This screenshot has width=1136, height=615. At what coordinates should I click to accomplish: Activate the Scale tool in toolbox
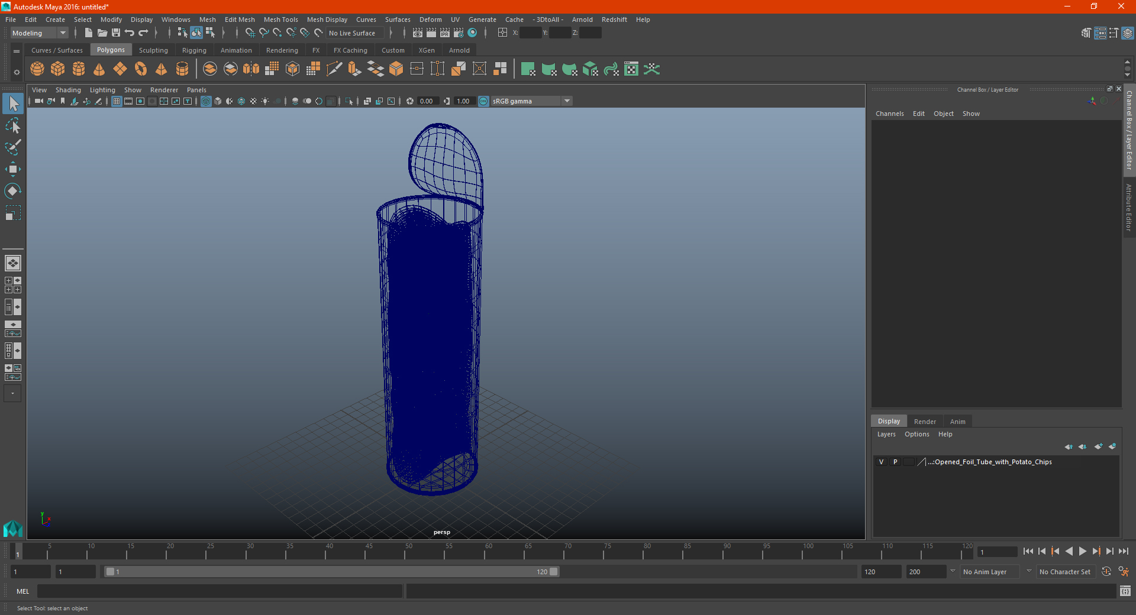click(x=13, y=213)
